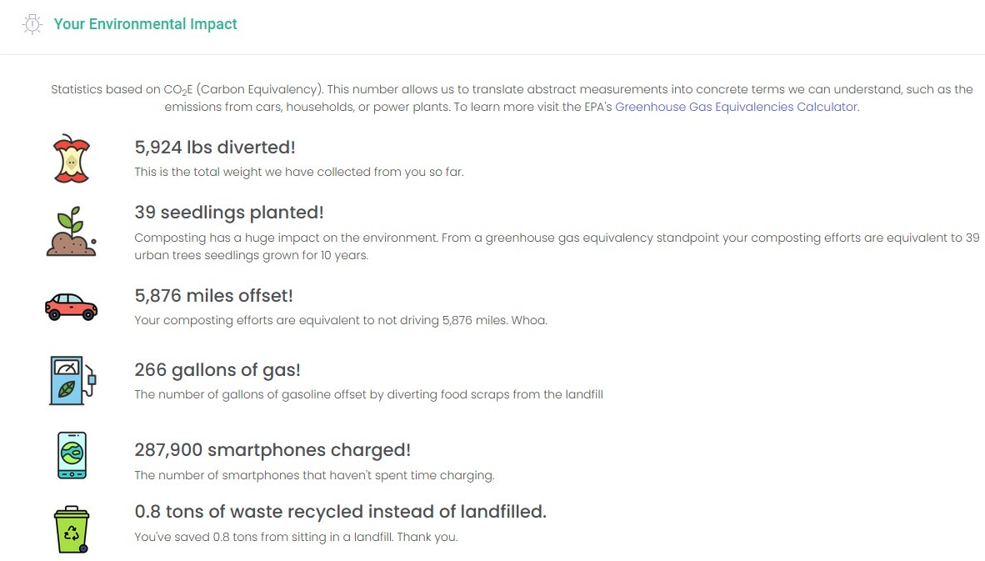Click the gallons of gasoline offset description
The image size is (985, 561).
tap(368, 394)
